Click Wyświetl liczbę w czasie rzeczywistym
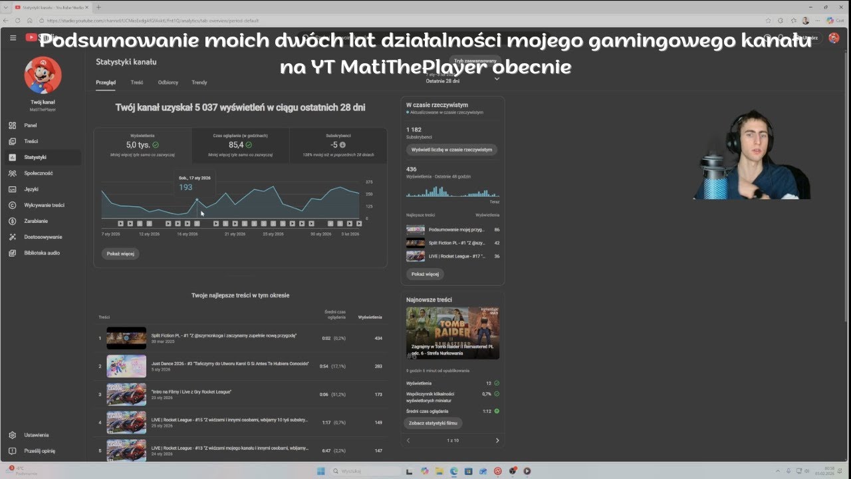This screenshot has height=479, width=851. click(x=451, y=150)
